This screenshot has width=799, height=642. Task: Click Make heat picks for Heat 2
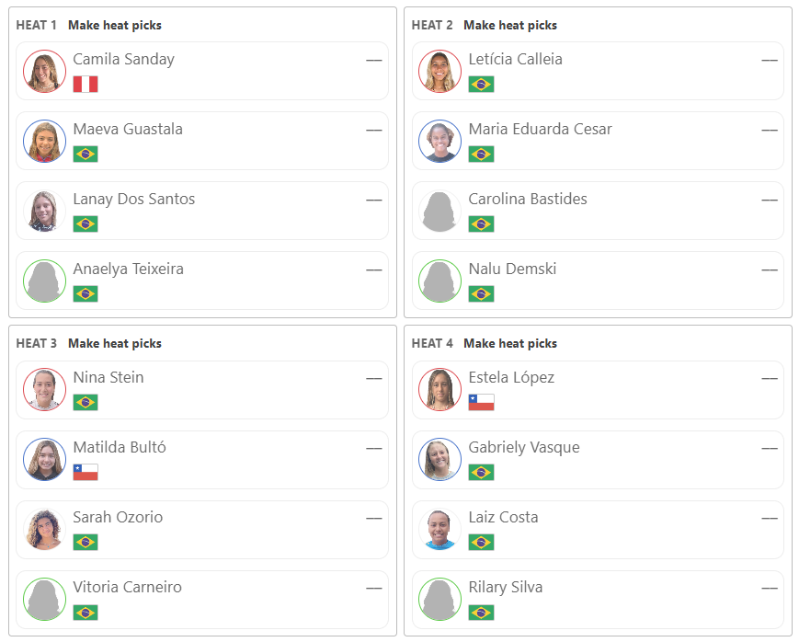pos(510,25)
